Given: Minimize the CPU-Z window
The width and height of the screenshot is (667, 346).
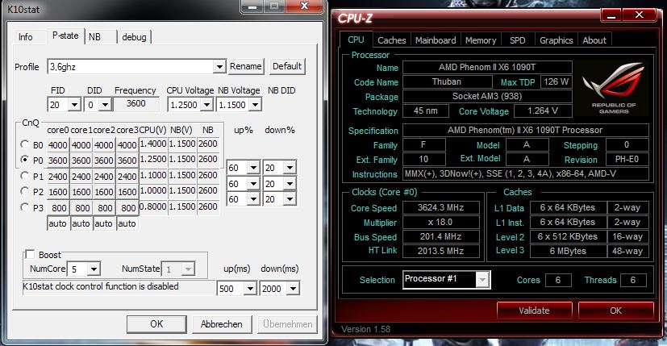Looking at the screenshot, I should tap(611, 15).
